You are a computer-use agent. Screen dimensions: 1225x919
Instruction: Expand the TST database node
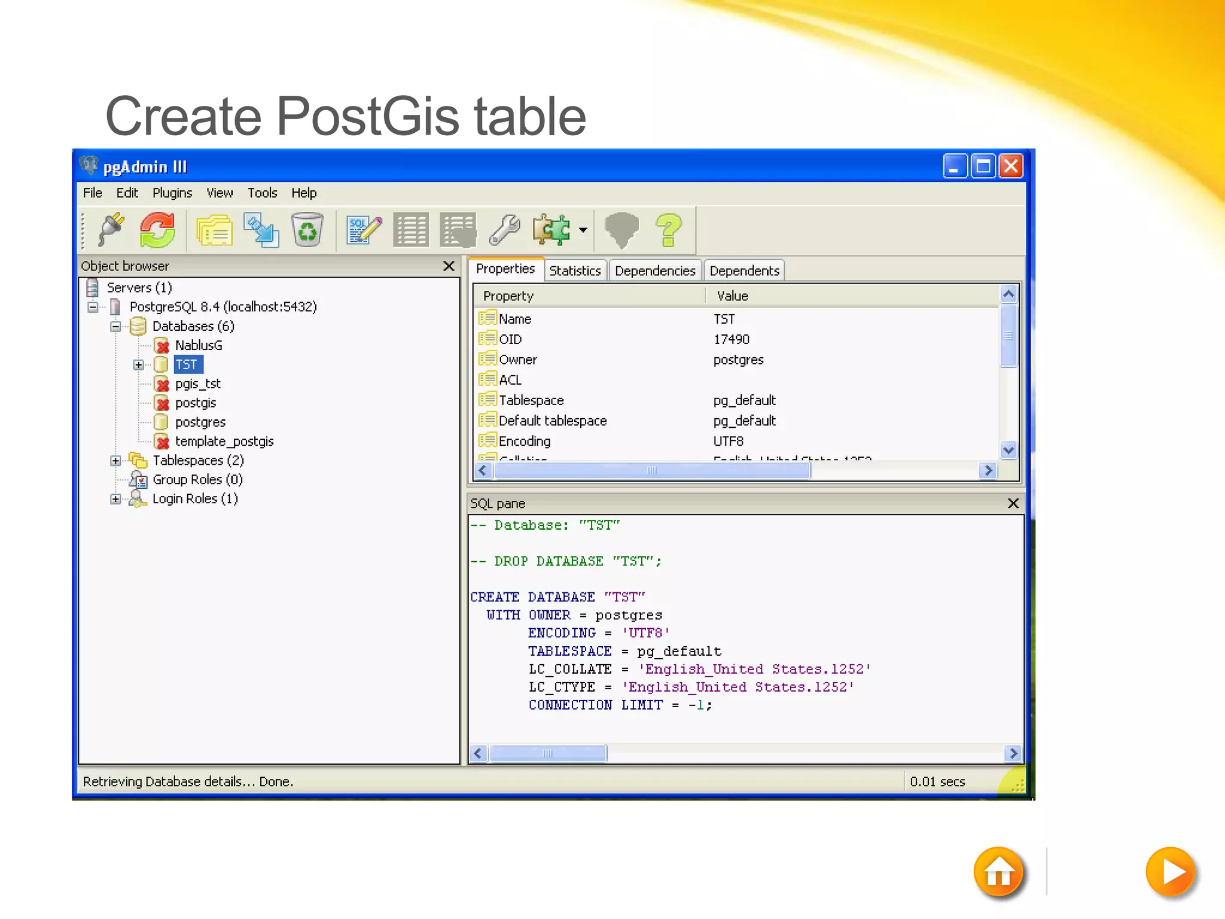138,365
